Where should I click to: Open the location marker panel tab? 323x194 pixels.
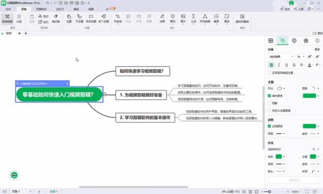[294, 41]
